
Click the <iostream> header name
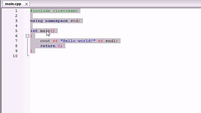tap(65, 11)
